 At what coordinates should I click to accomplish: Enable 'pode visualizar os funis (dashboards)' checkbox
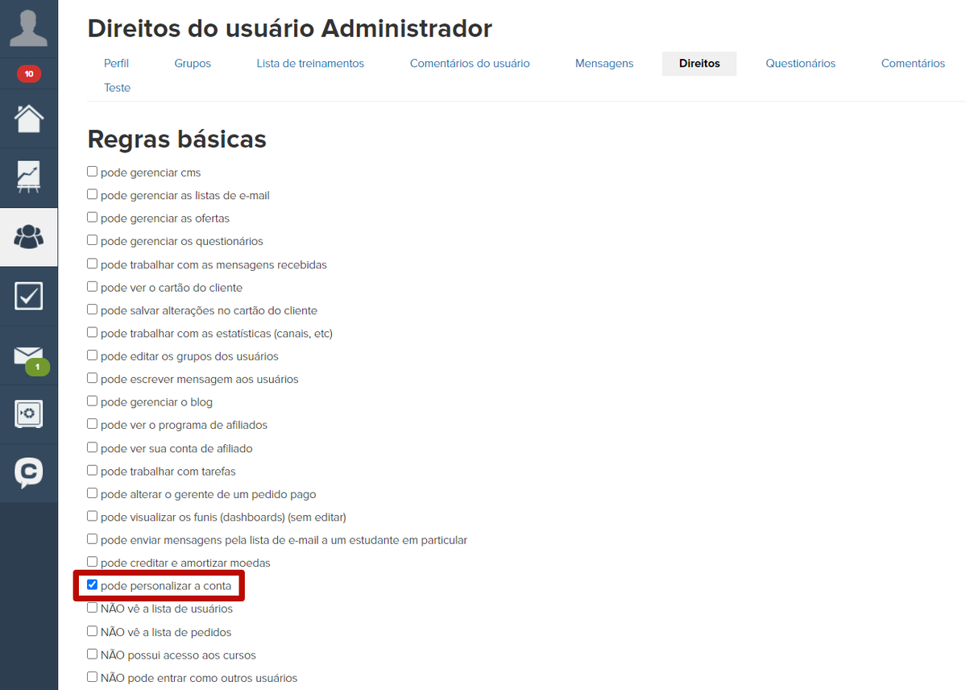click(93, 516)
